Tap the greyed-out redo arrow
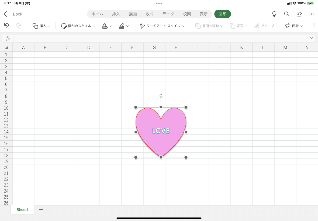Screen dimensions: 318x221 point(19,26)
